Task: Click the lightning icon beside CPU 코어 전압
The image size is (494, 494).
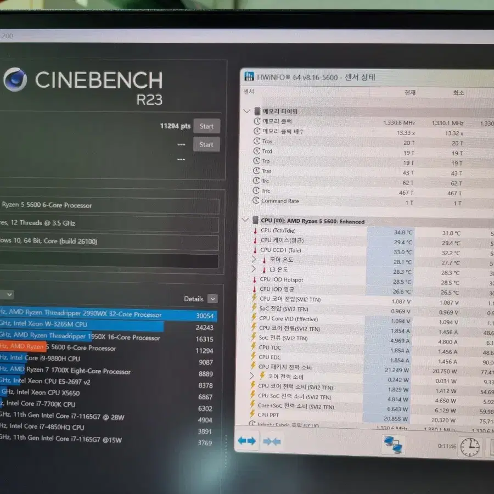Action: coord(254,299)
